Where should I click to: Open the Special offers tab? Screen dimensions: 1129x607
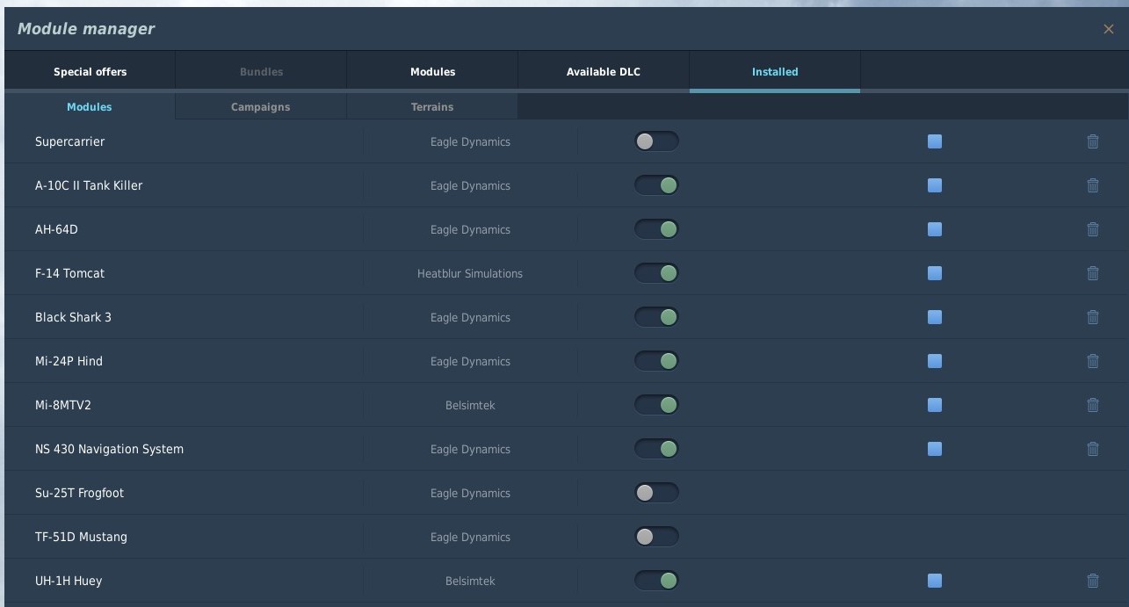click(x=90, y=72)
